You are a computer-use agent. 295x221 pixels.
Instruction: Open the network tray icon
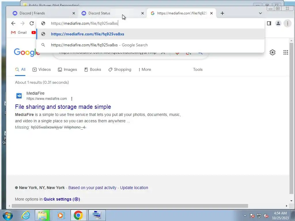pyautogui.click(x=259, y=216)
